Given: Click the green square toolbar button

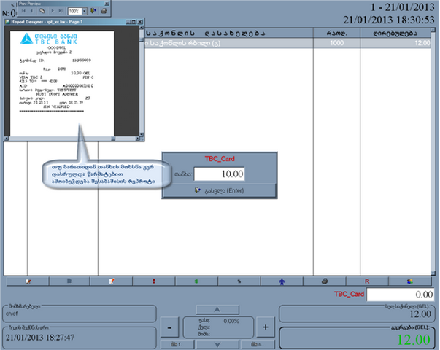Looking at the screenshot, I should [196, 281].
